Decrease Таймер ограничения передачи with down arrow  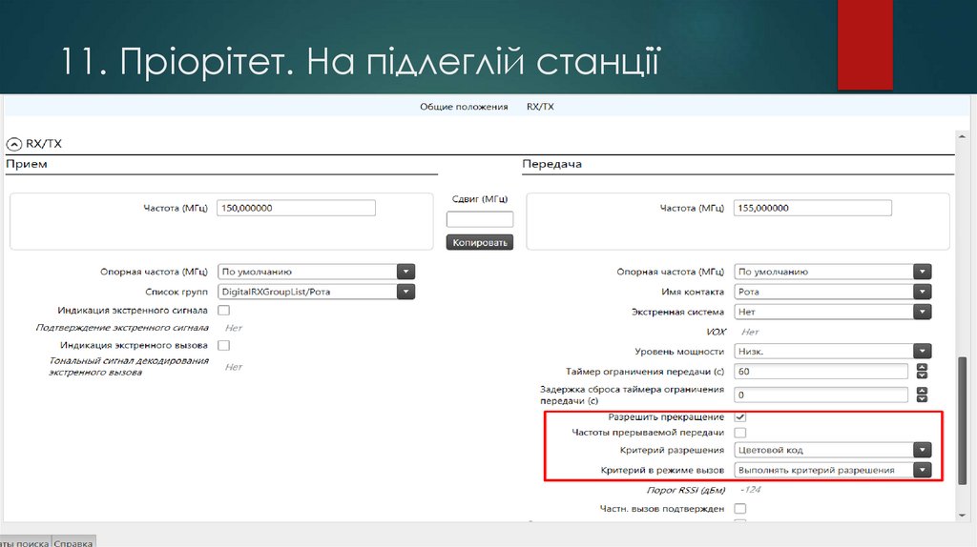pyautogui.click(x=923, y=375)
